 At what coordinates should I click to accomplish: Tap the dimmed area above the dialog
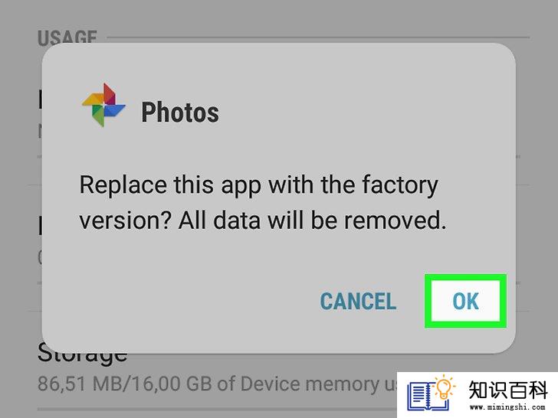click(x=279, y=18)
